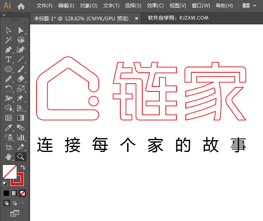Select the Column Graph tool
The image size is (263, 221).
click(x=21, y=137)
